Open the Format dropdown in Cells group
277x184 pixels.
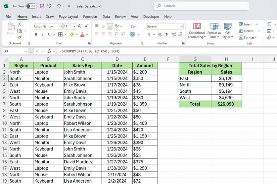[x=248, y=37]
